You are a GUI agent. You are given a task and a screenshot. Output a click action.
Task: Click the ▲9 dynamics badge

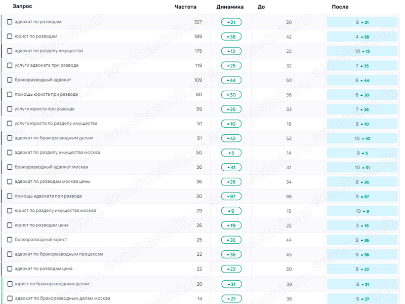231,211
